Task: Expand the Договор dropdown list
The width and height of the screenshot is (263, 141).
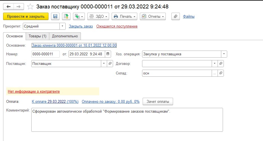Action: tap(215, 63)
